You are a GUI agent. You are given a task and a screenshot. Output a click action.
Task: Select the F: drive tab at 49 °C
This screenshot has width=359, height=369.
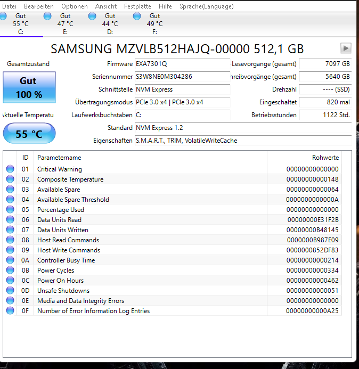tap(154, 24)
